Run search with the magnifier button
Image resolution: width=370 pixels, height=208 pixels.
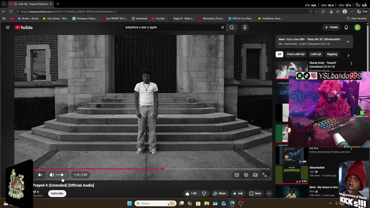(232, 27)
